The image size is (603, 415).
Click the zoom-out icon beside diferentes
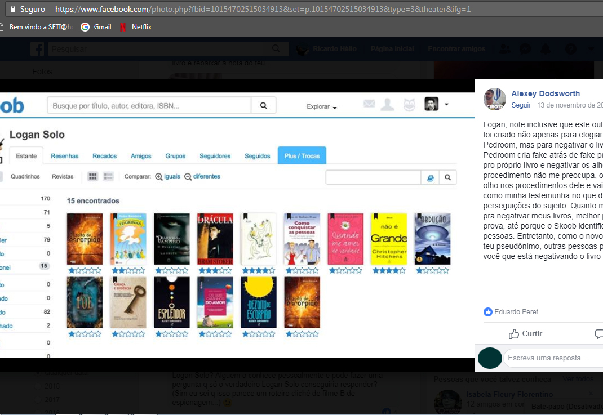[x=188, y=177]
